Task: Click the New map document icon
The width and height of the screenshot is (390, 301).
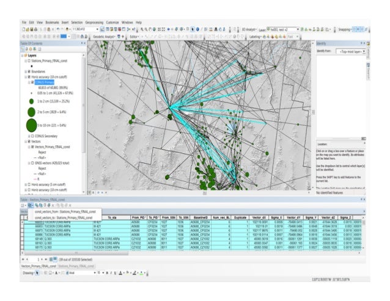Action: (x=24, y=29)
